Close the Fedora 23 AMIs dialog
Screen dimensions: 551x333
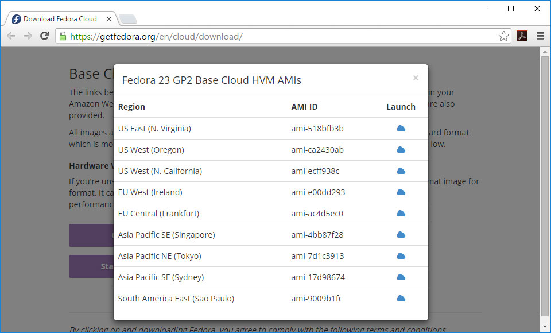coord(416,78)
